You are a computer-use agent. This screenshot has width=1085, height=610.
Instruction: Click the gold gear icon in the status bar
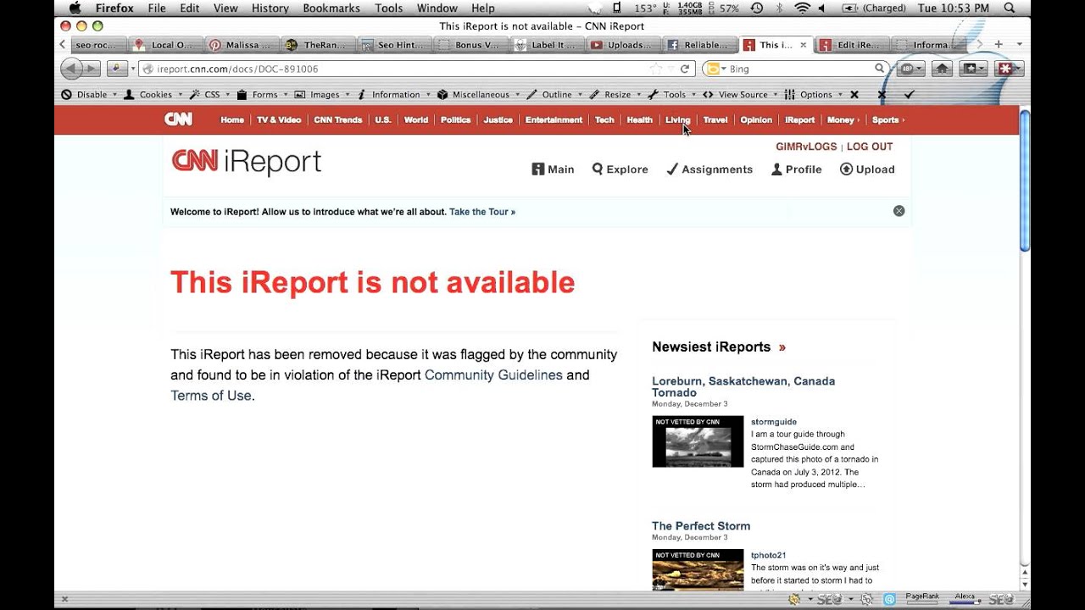click(x=794, y=599)
